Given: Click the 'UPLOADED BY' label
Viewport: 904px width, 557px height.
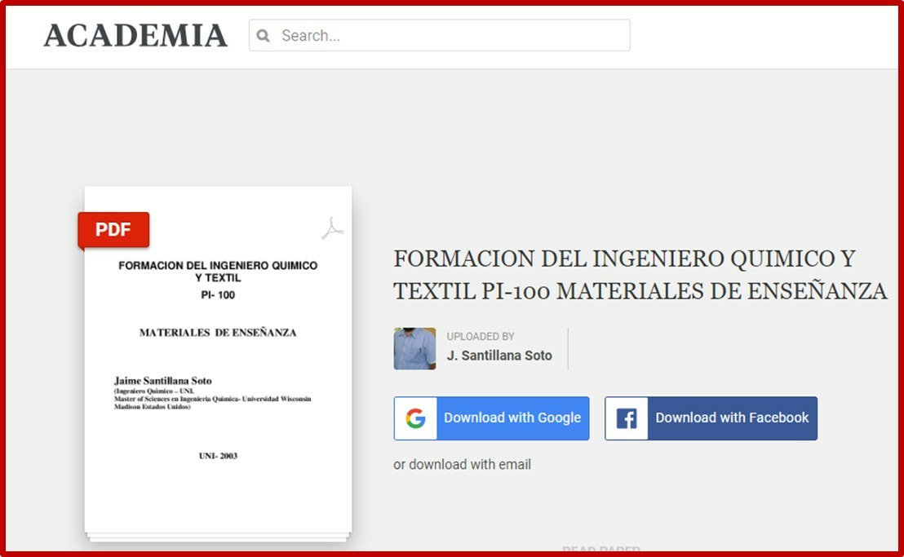Looking at the screenshot, I should (x=481, y=336).
